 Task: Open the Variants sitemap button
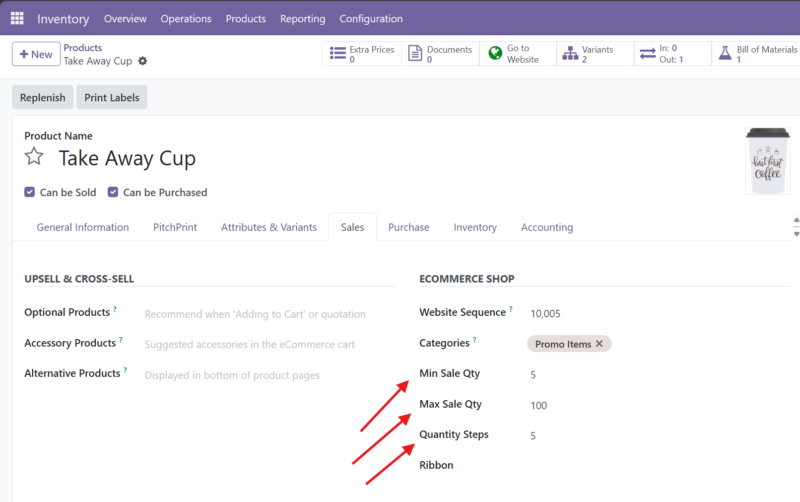[596, 54]
